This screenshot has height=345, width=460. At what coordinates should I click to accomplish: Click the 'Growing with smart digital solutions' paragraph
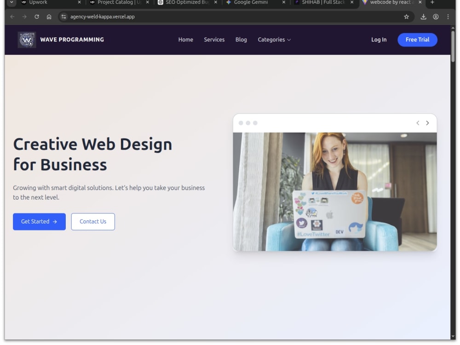pyautogui.click(x=109, y=192)
